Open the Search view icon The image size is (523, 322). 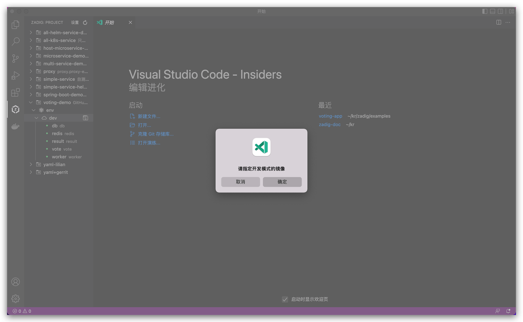pyautogui.click(x=15, y=41)
